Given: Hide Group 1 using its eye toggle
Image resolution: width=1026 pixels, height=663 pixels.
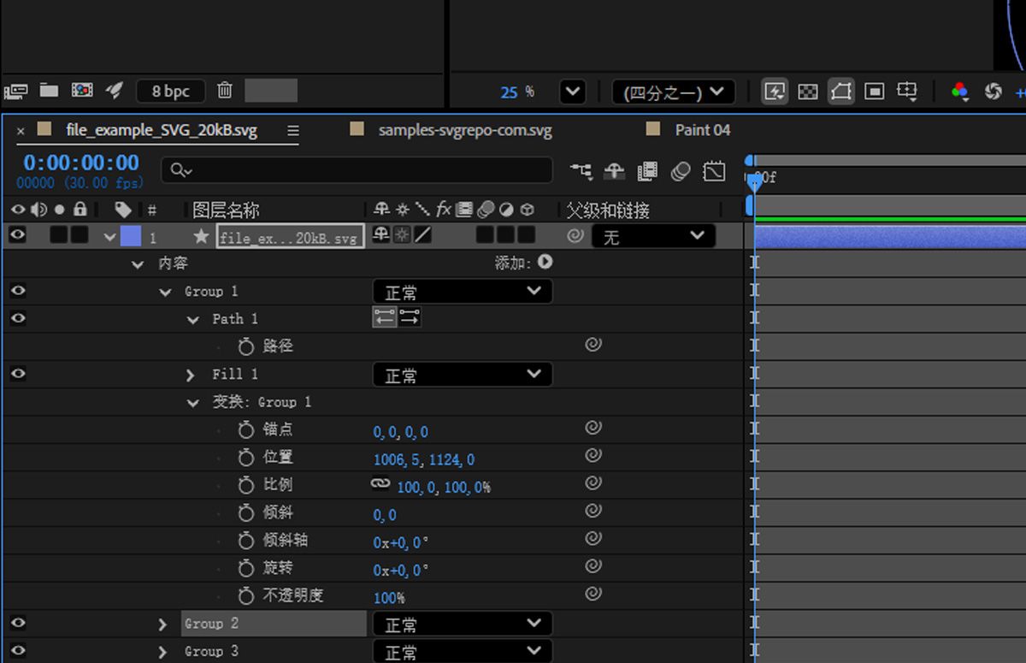Looking at the screenshot, I should 17,291.
